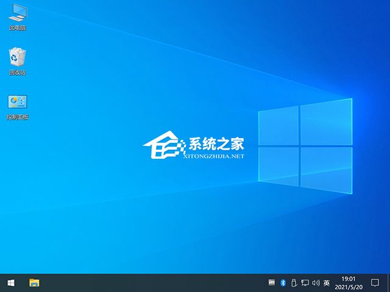The image size is (390, 292).
Task: Open the Action Center notifications icon
Action: click(375, 282)
